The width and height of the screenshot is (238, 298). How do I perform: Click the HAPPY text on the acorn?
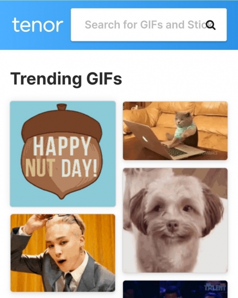point(62,146)
